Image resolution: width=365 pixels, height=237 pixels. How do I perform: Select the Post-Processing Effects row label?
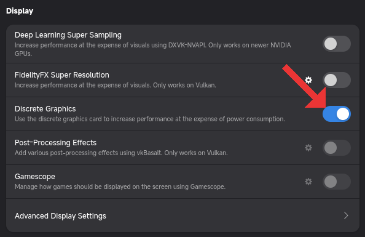point(55,143)
